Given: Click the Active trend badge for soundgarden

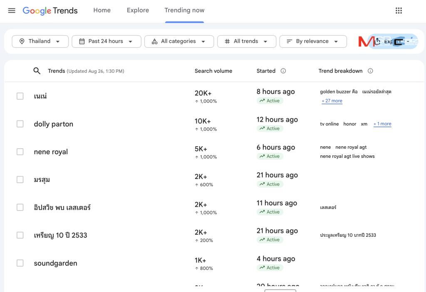Looking at the screenshot, I should (x=270, y=267).
